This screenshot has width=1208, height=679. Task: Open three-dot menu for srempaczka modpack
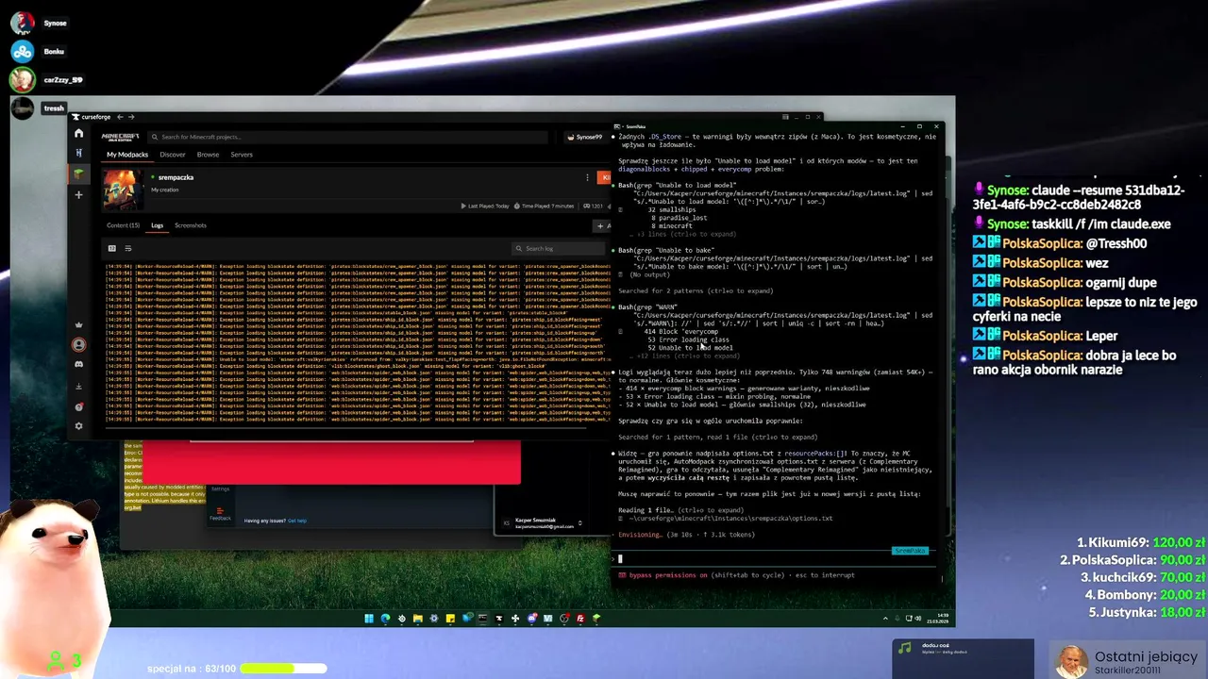coord(587,177)
